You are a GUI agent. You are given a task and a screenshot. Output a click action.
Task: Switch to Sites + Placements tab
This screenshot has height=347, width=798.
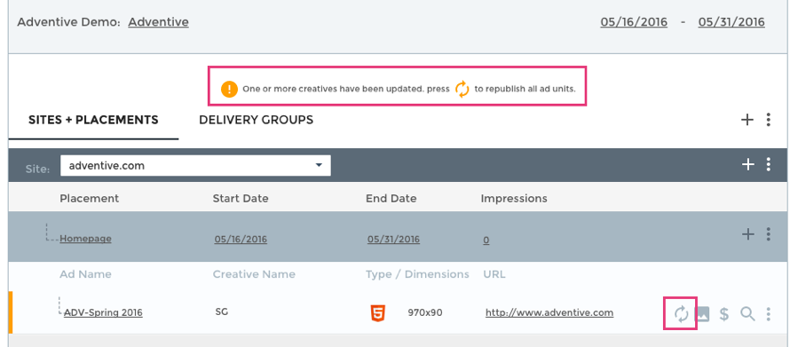[93, 120]
